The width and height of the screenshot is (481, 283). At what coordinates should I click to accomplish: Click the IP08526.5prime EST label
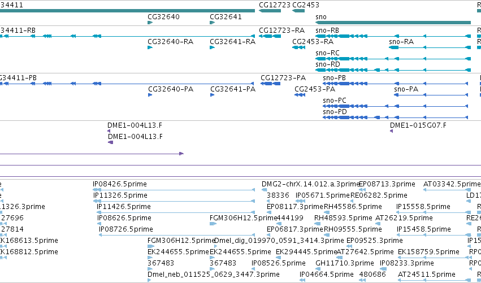point(279,263)
